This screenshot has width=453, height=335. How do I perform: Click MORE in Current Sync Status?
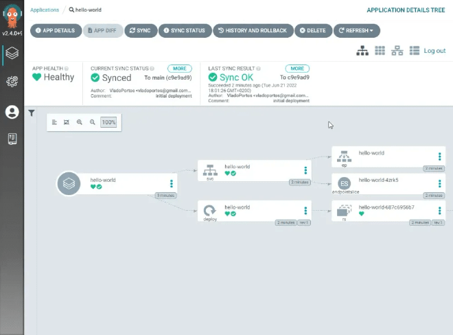180,69
